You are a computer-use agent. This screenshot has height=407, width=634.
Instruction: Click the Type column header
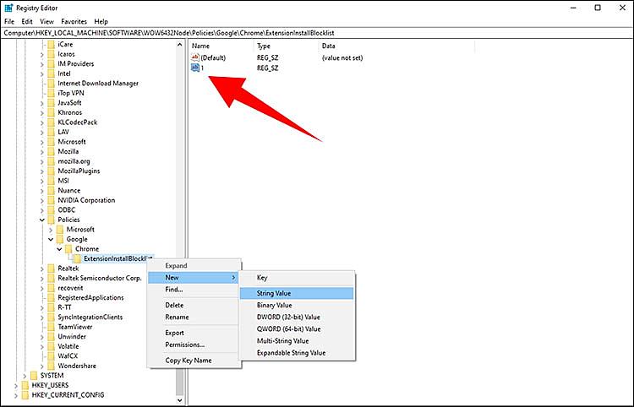click(x=286, y=46)
